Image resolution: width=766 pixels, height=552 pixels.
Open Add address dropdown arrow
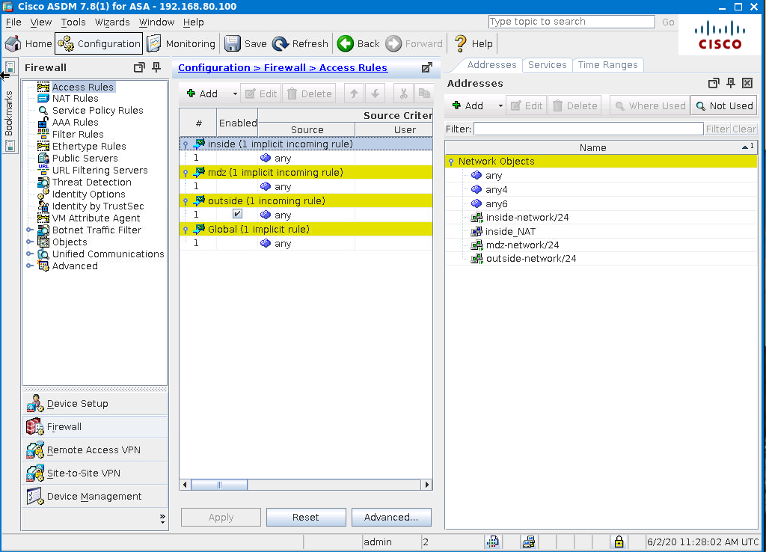[500, 106]
